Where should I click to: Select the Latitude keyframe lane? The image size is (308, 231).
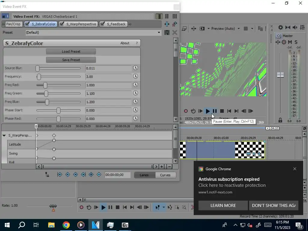pos(21,144)
